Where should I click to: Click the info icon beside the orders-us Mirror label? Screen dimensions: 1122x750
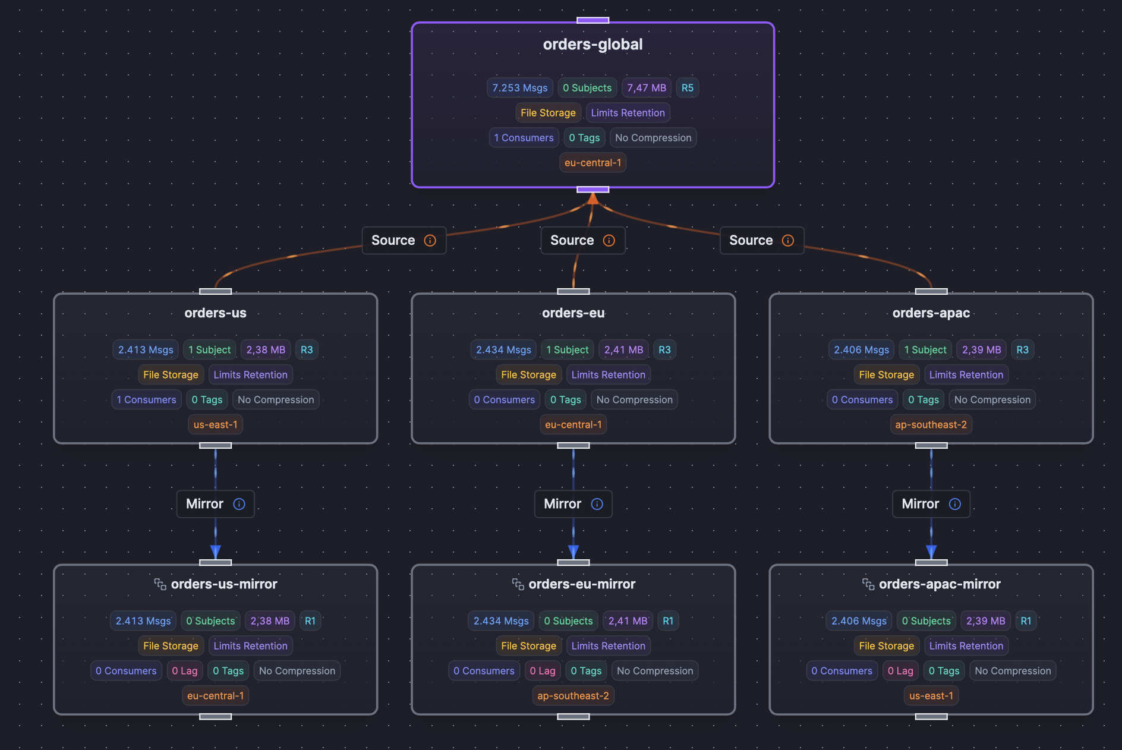pyautogui.click(x=238, y=504)
